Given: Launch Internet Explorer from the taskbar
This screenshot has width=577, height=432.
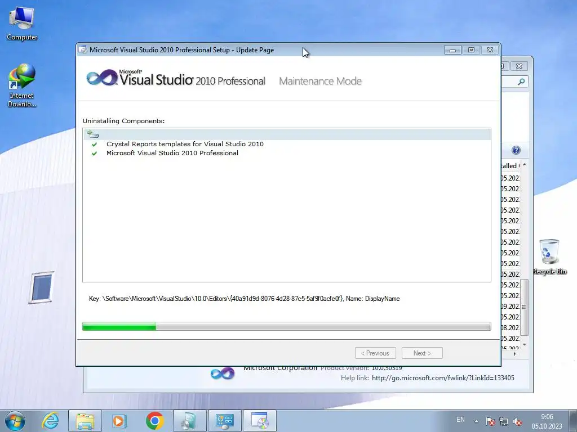Looking at the screenshot, I should 50,421.
